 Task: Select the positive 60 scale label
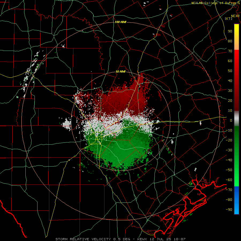pos(230,61)
